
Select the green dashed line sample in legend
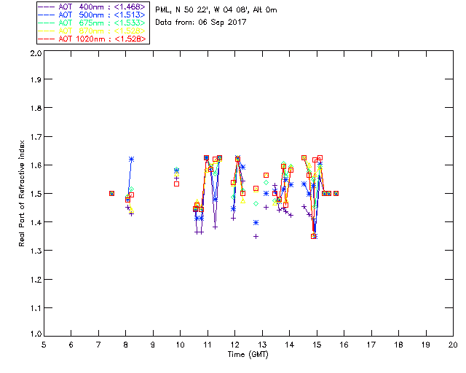click(x=47, y=23)
